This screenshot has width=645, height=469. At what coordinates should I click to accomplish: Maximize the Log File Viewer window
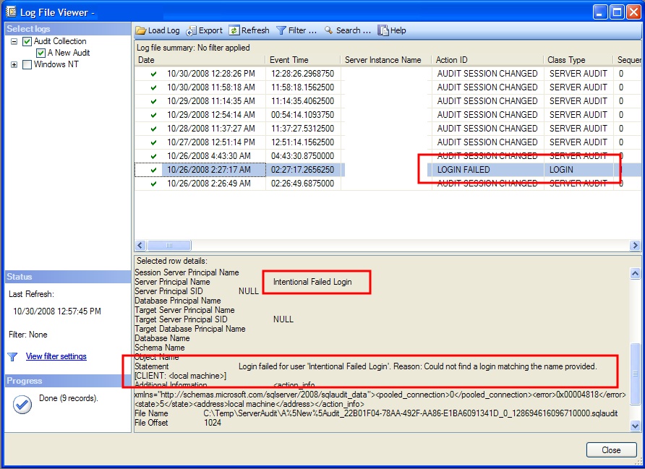coord(617,12)
